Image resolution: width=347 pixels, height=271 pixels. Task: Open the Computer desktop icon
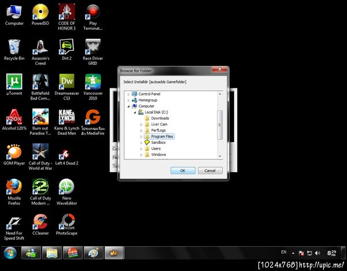14,16
